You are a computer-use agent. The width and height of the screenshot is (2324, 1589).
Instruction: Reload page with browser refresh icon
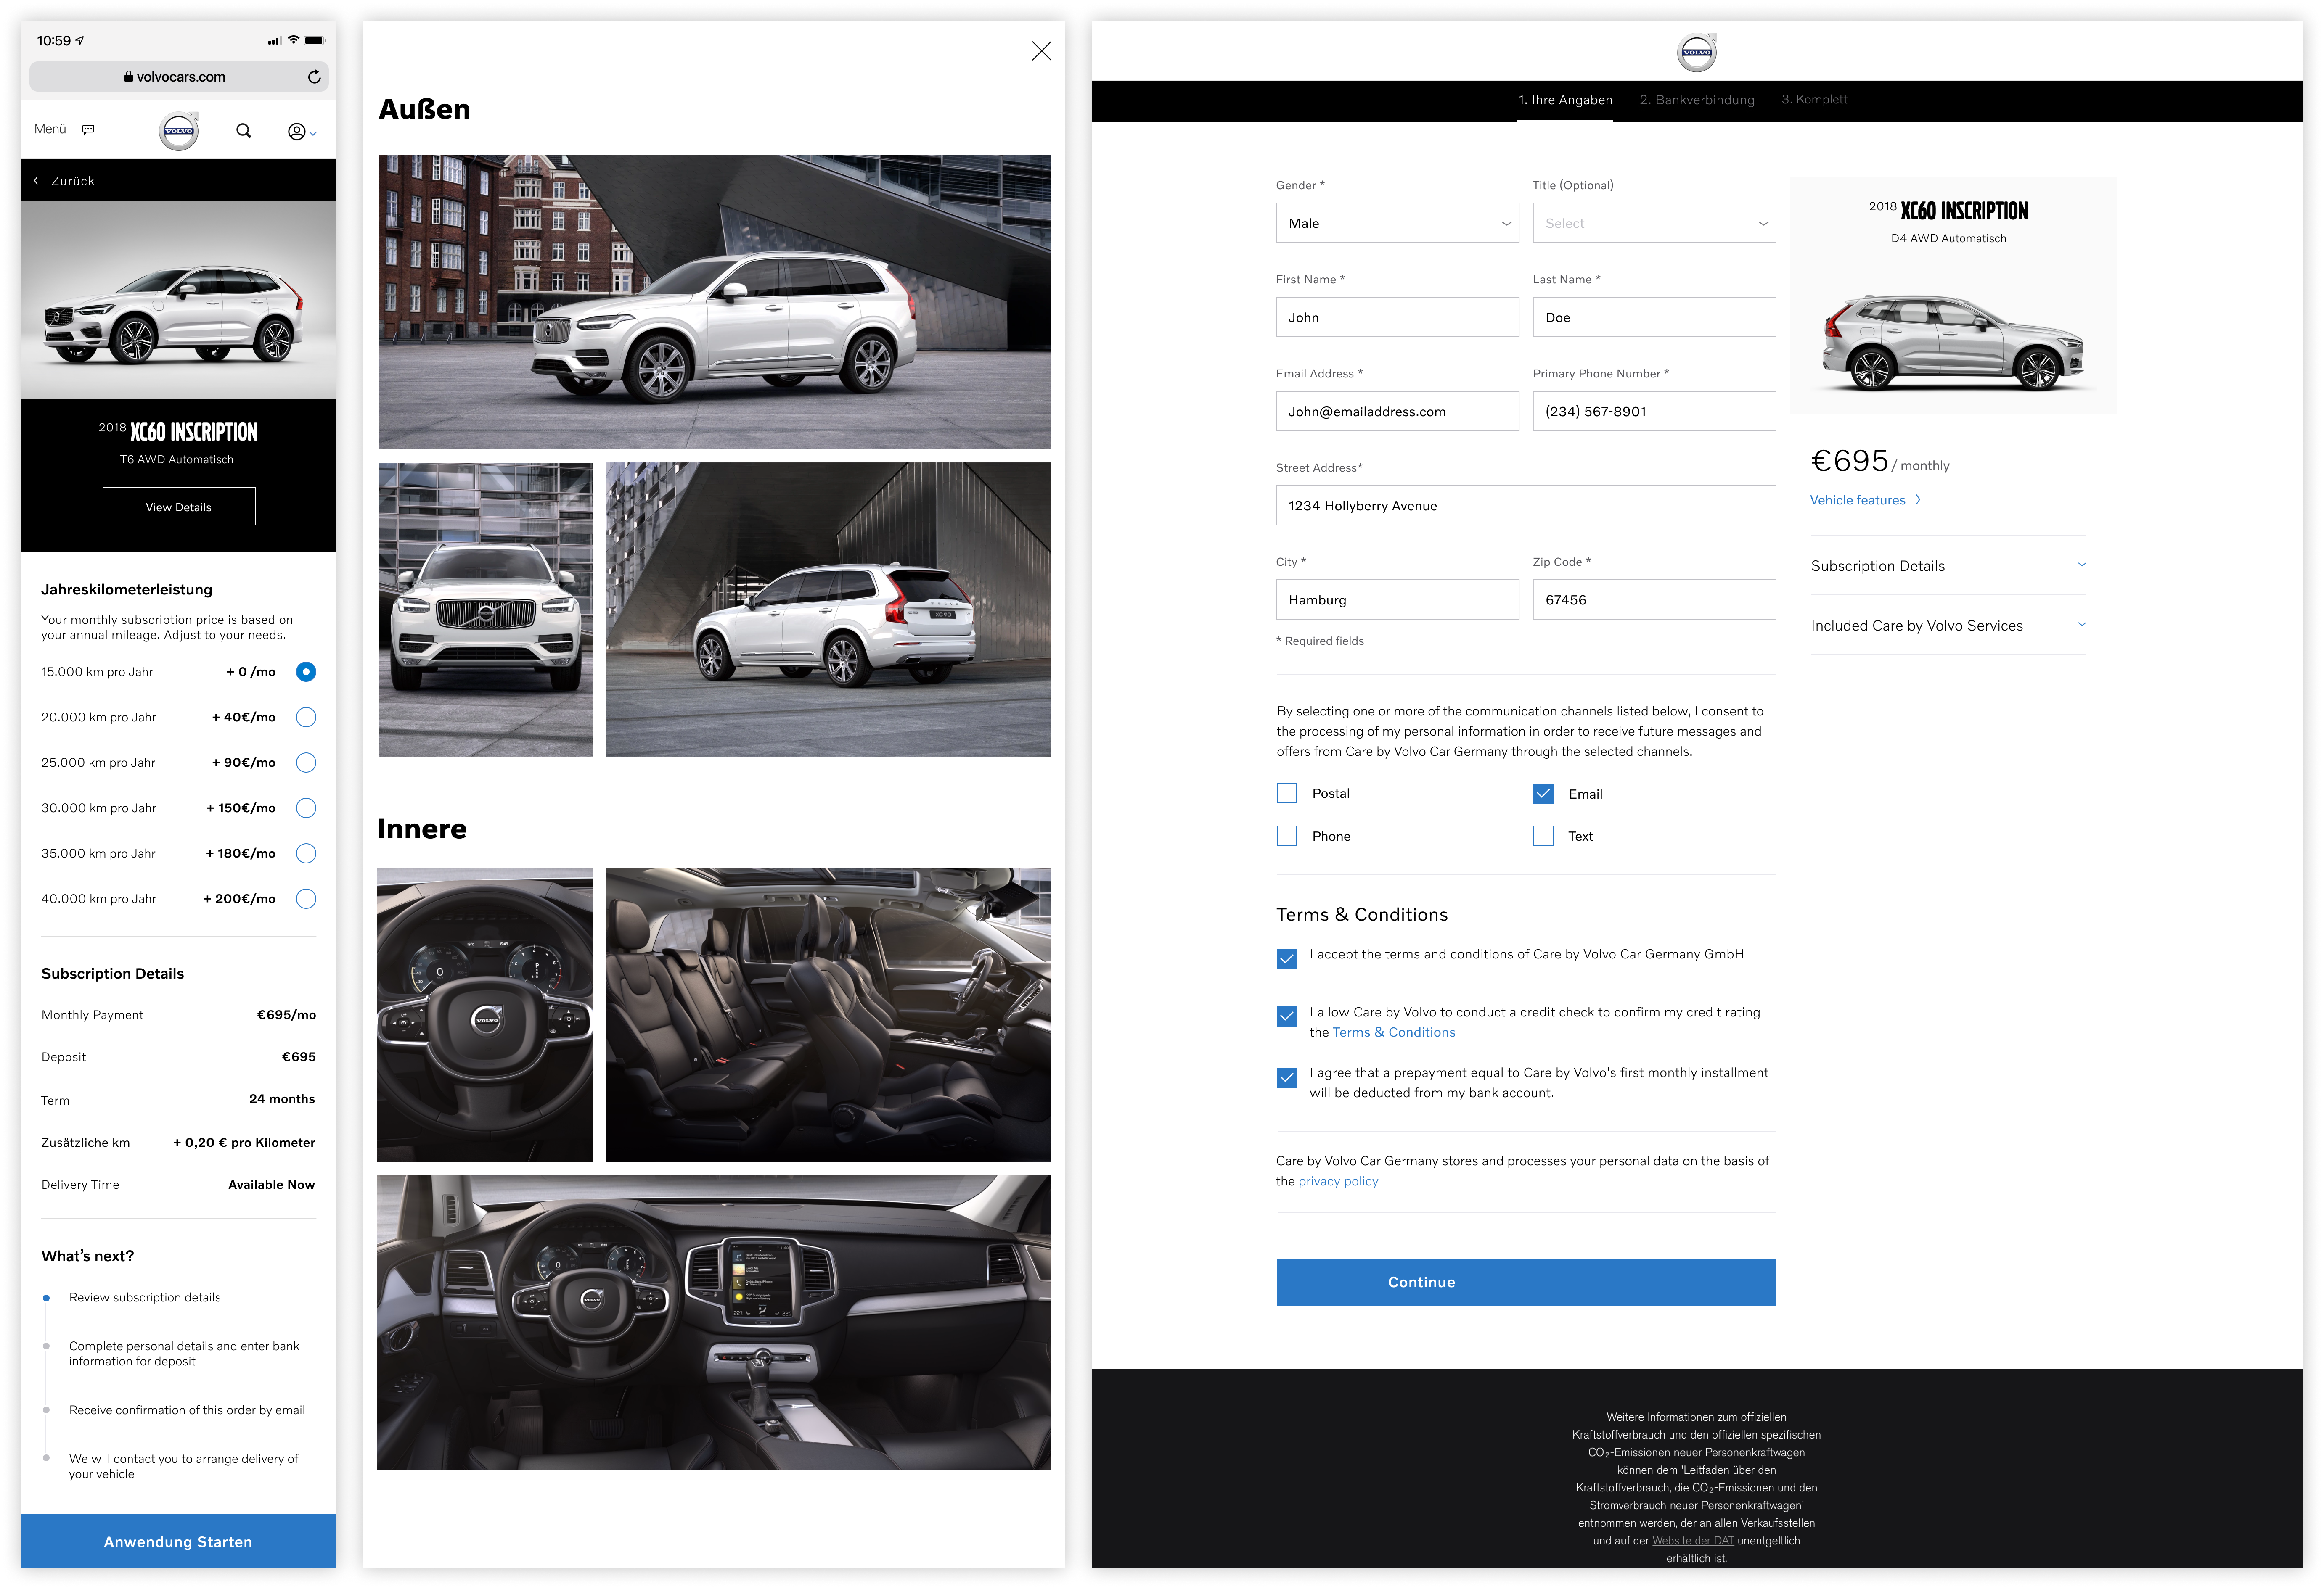tap(314, 77)
